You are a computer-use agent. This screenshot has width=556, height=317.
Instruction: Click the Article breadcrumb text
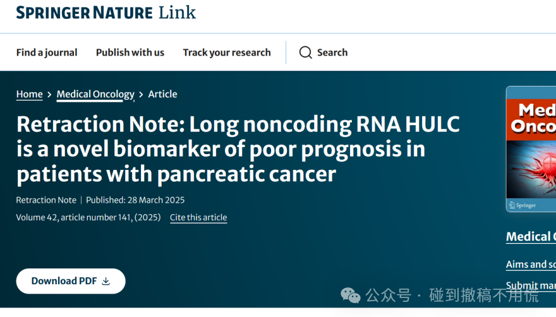[x=163, y=94]
